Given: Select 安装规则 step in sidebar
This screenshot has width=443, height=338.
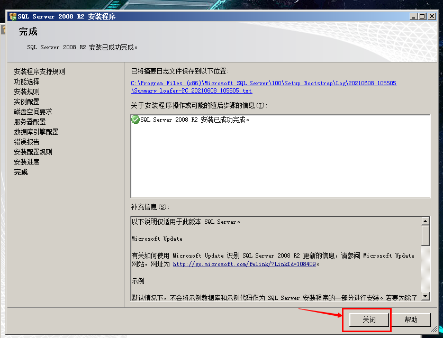Looking at the screenshot, I should [x=26, y=92].
